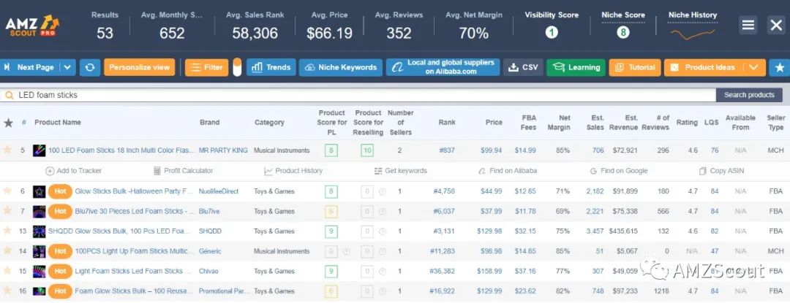790x303 pixels.
Task: Favorite the Blu7ive product row star
Action: pyautogui.click(x=9, y=211)
